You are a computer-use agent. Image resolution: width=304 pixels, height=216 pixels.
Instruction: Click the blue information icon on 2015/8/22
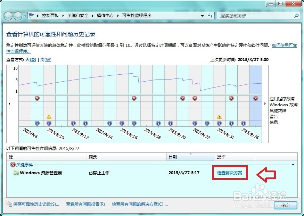pyautogui.click(x=195, y=123)
